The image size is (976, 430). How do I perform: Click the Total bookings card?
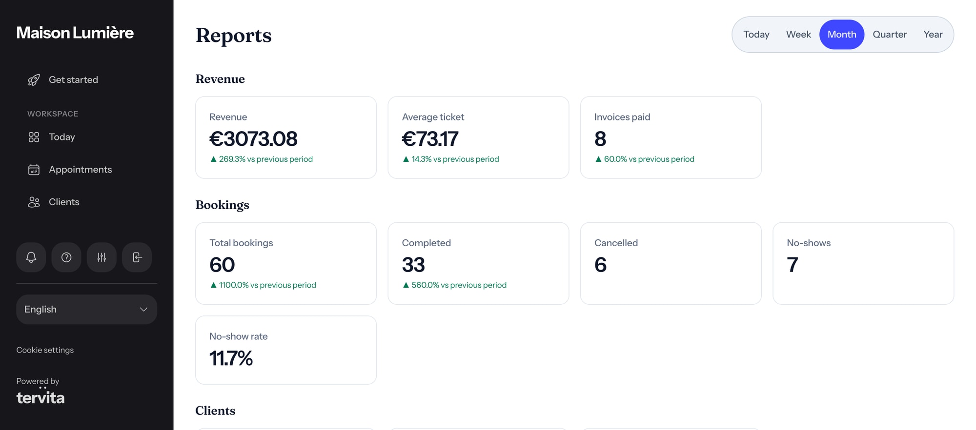pos(286,263)
